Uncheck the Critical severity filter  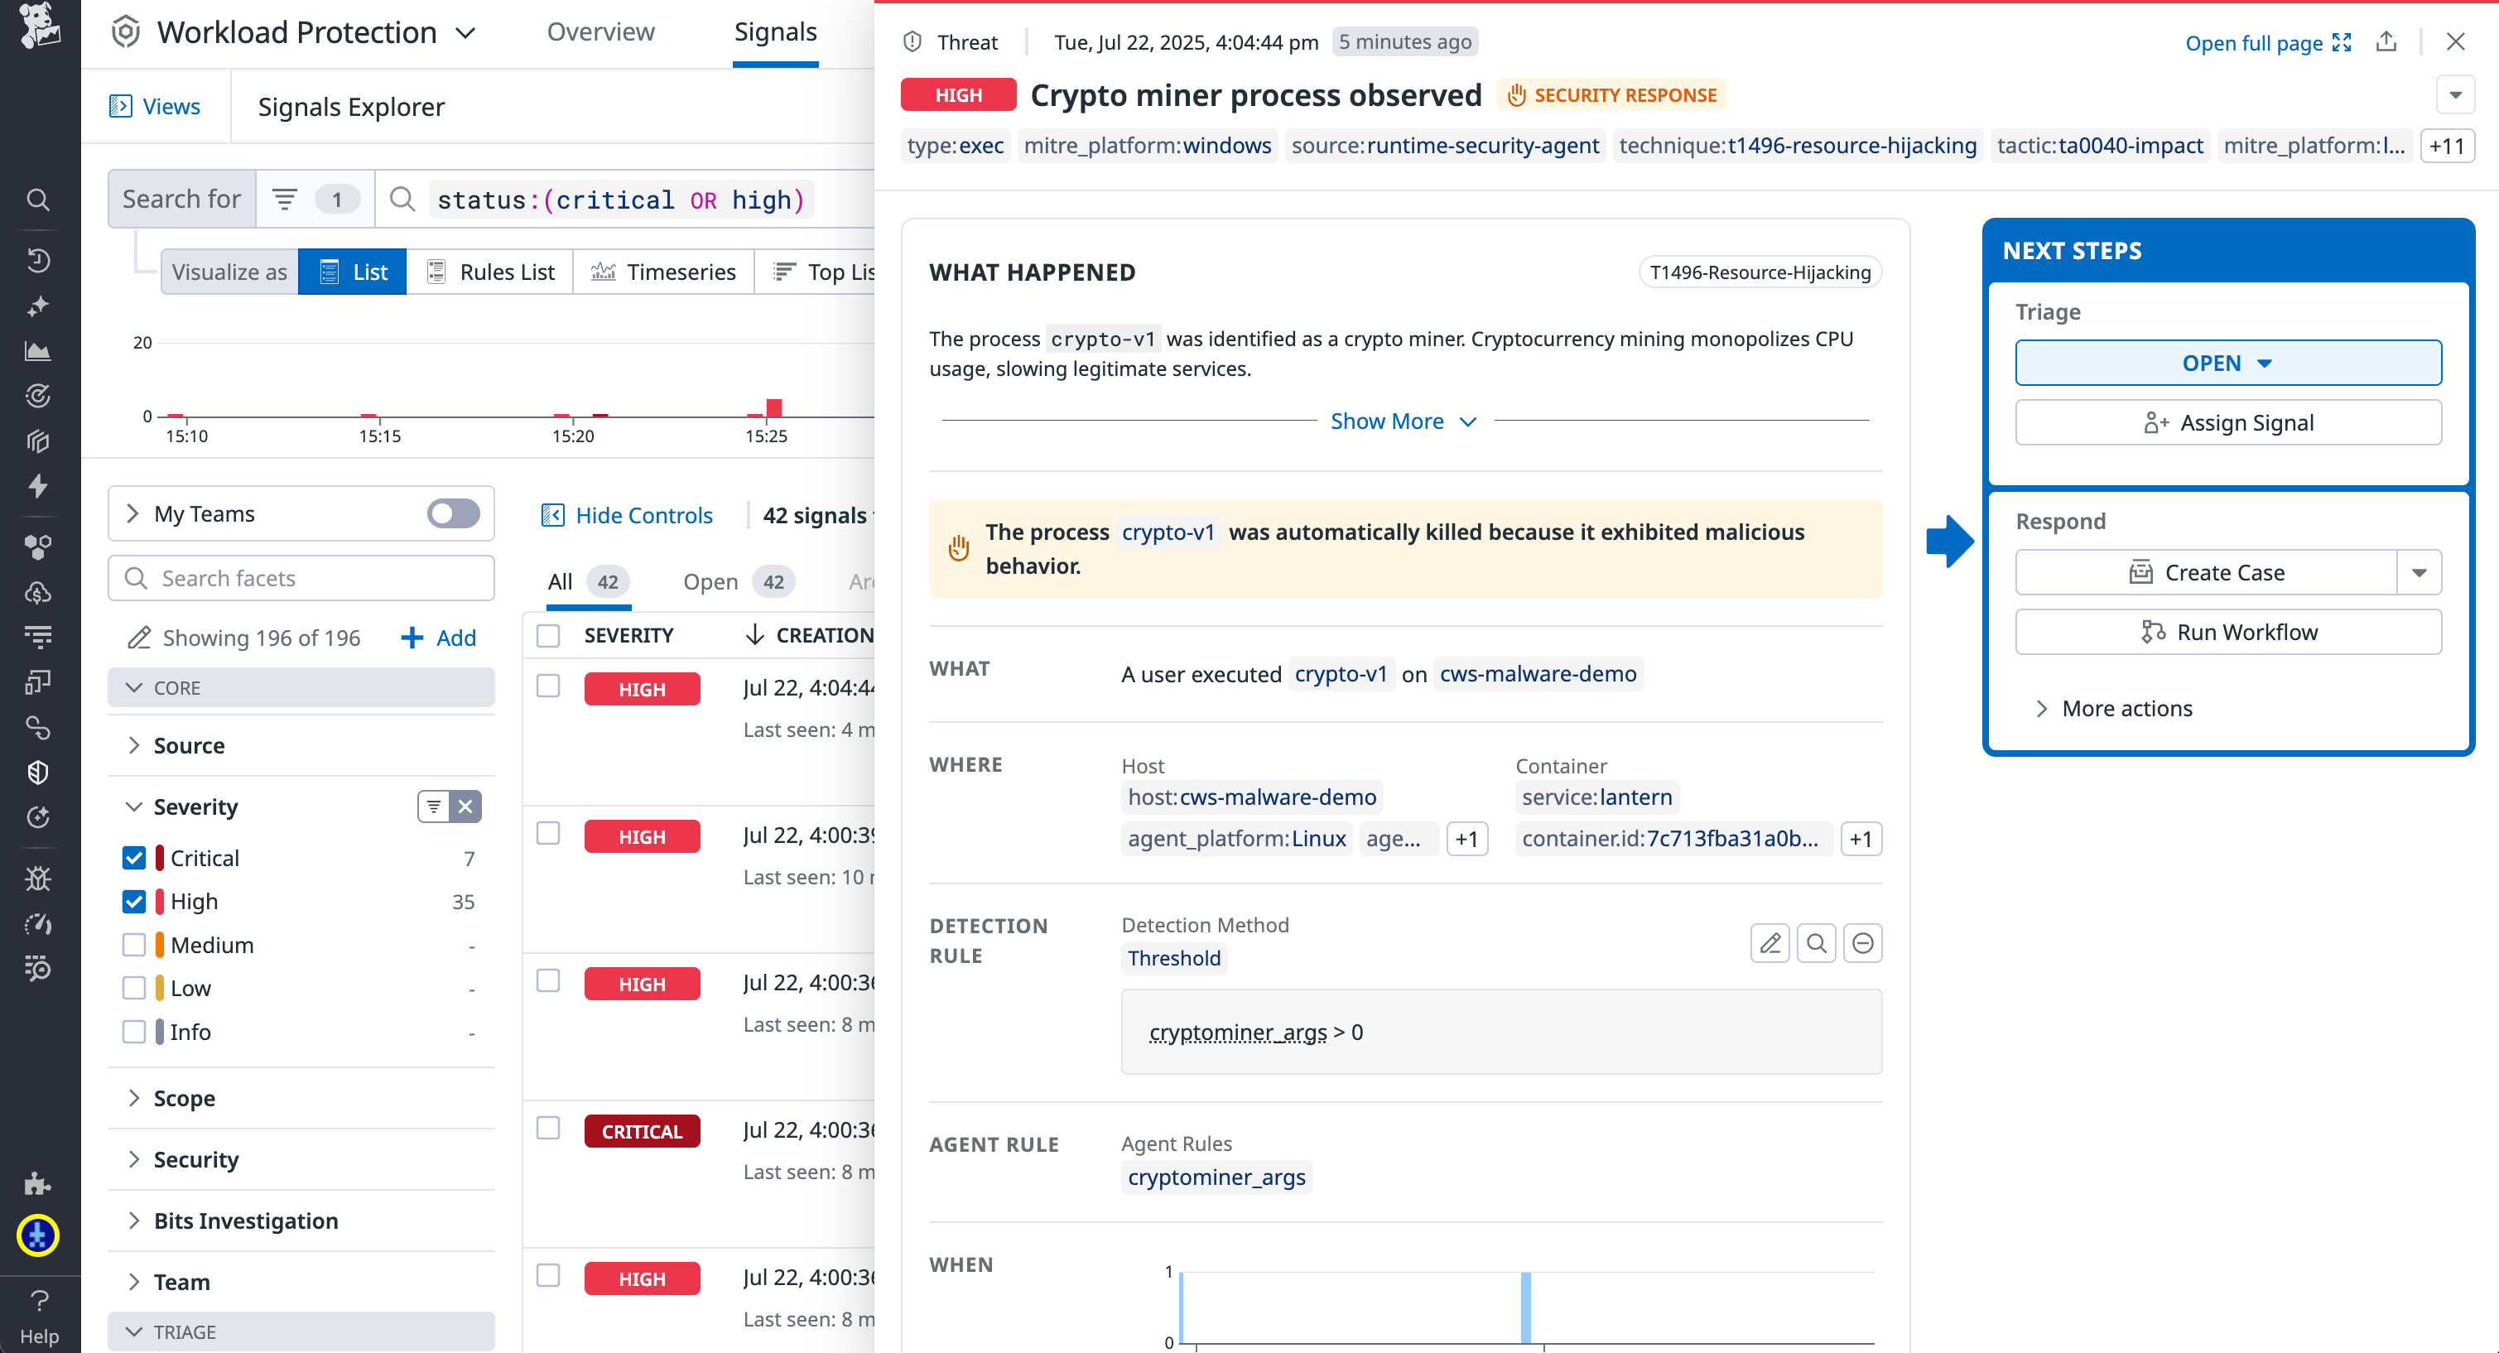pyautogui.click(x=133, y=857)
